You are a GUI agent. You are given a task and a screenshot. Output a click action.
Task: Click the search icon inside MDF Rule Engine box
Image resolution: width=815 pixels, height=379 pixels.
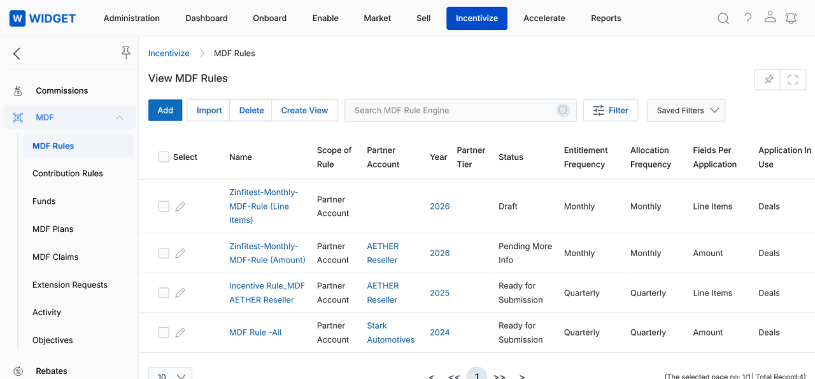tap(563, 110)
